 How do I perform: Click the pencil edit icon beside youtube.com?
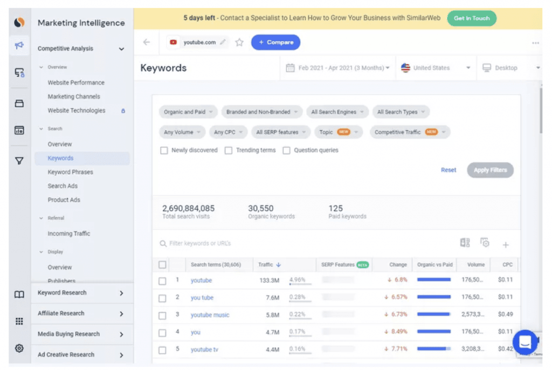(x=223, y=42)
